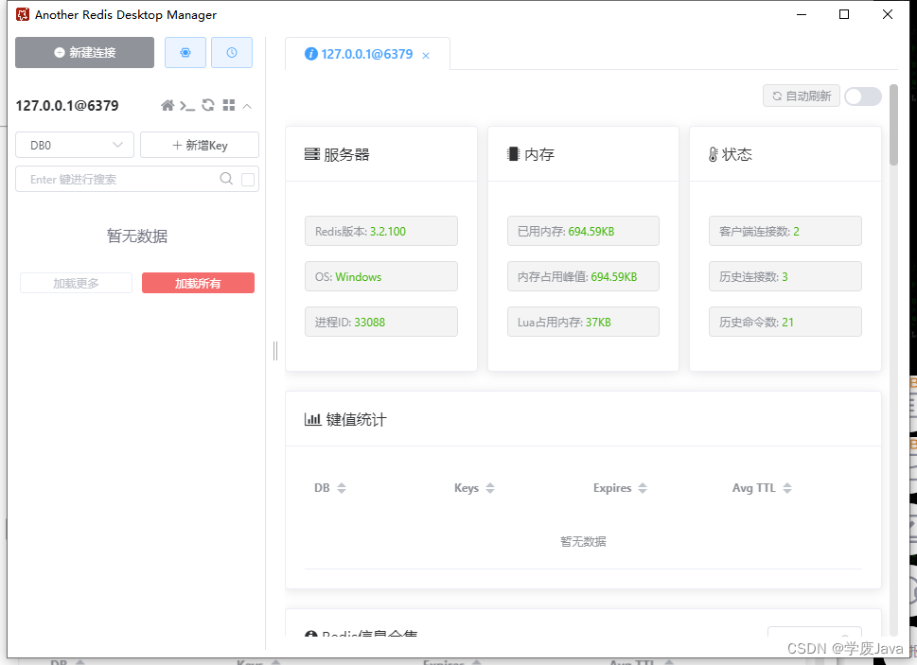Image resolution: width=917 pixels, height=665 pixels.
Task: Click the 客户端连接数 2 tag
Action: click(785, 231)
